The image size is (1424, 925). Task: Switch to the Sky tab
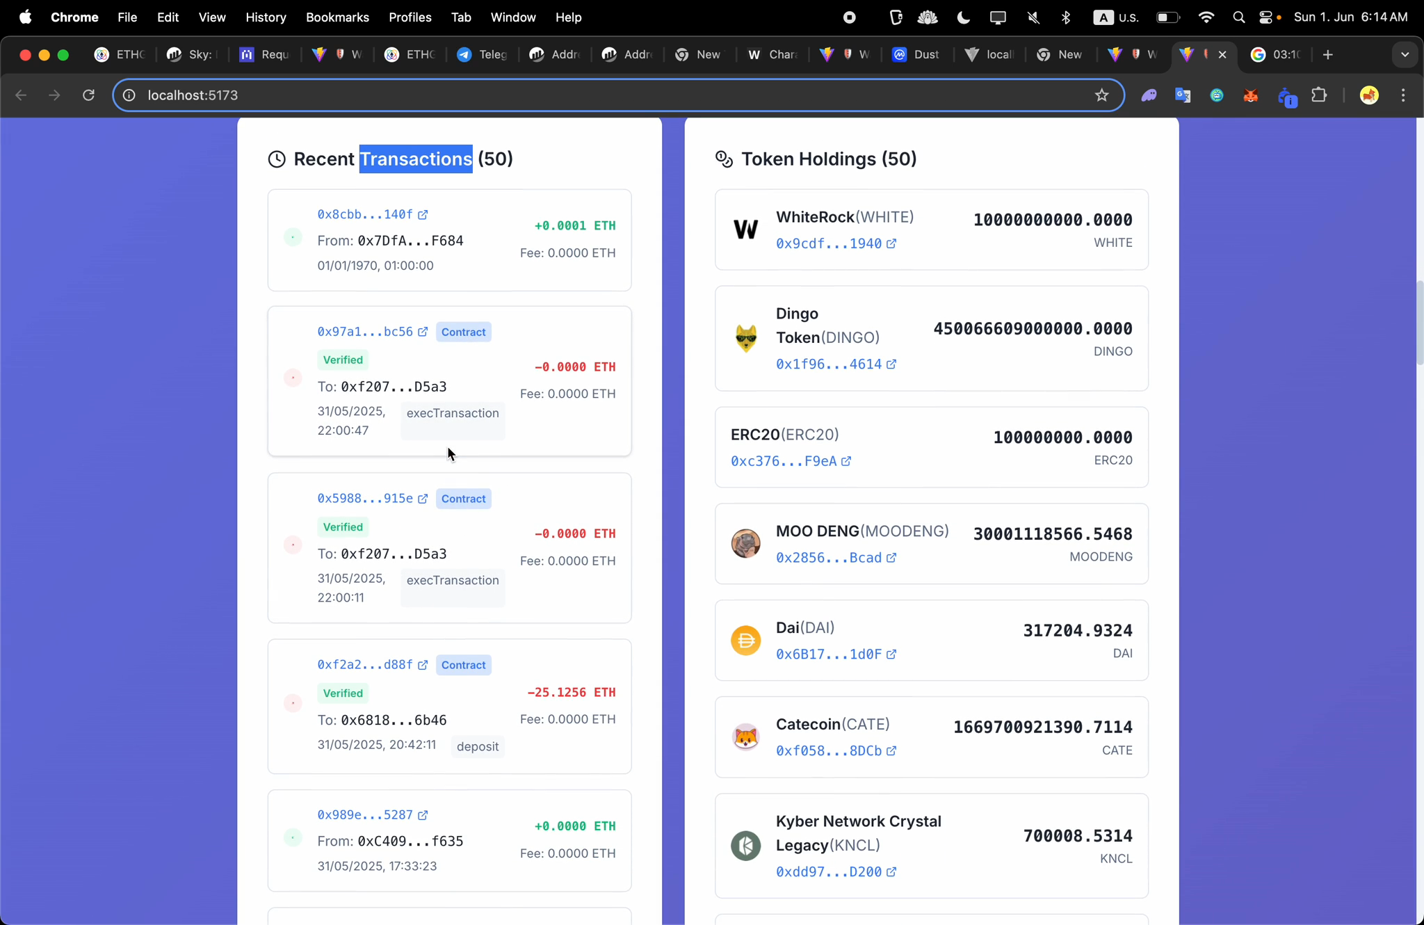click(193, 54)
